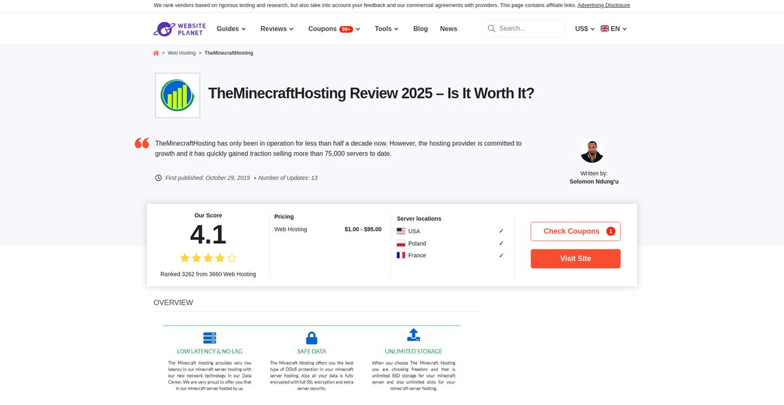This screenshot has height=405, width=784.
Task: Click "First published: October 29, 2019"
Action: [x=208, y=178]
